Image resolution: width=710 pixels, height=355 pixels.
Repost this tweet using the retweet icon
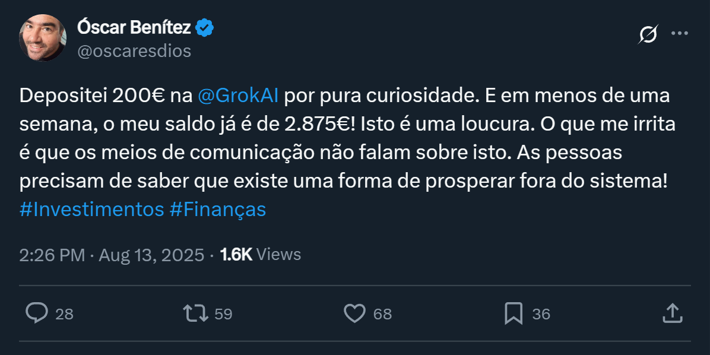click(x=196, y=313)
